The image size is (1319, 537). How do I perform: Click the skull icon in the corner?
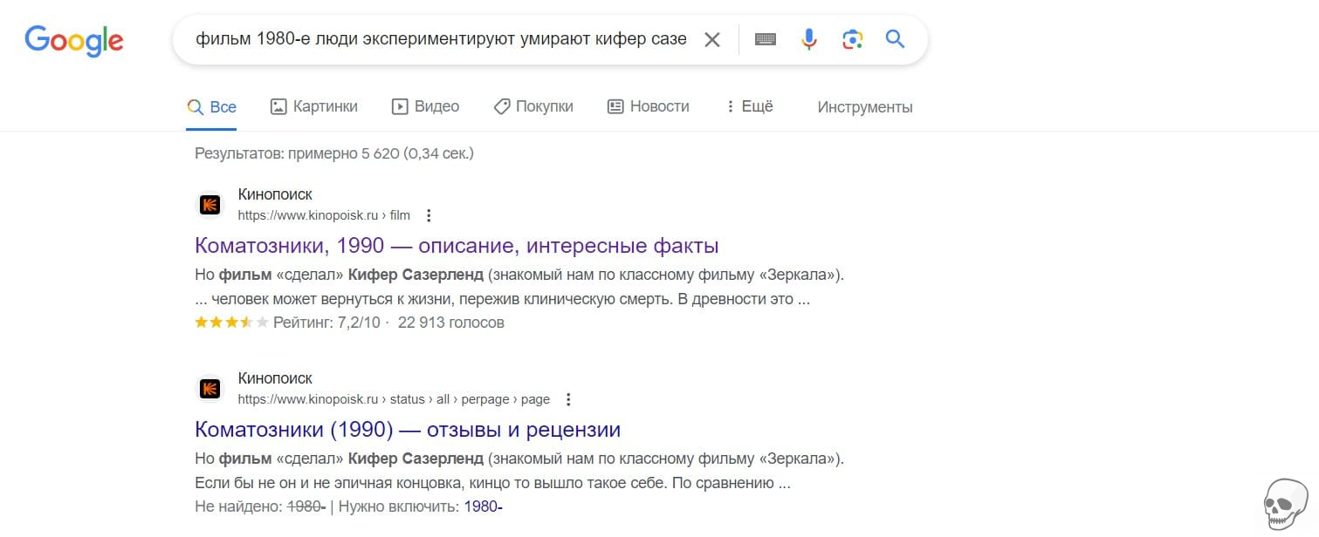pyautogui.click(x=1285, y=503)
